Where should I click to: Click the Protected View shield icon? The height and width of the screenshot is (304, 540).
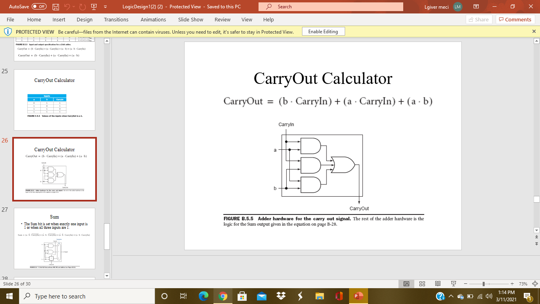click(8, 32)
